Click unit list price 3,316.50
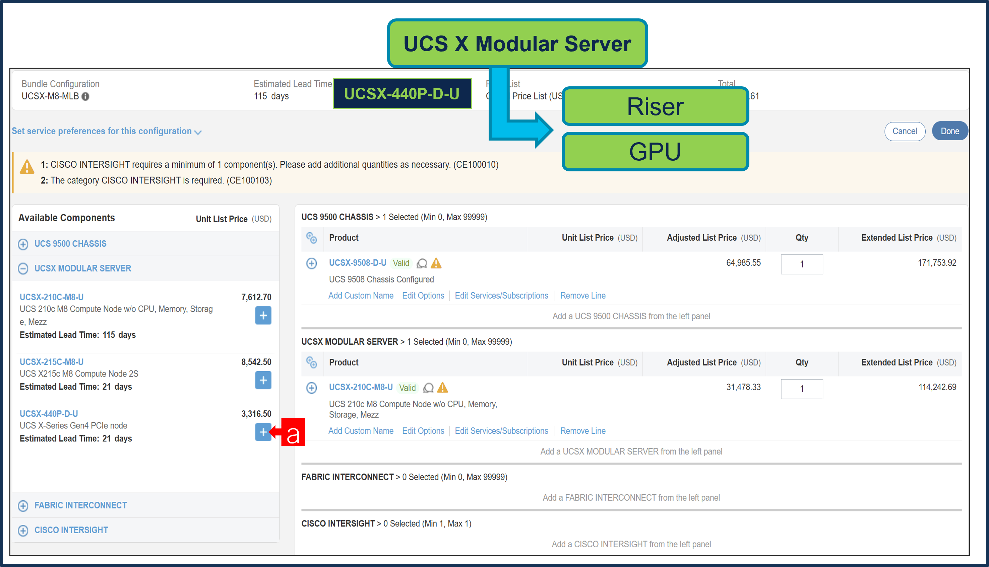The height and width of the screenshot is (567, 989). tap(256, 414)
